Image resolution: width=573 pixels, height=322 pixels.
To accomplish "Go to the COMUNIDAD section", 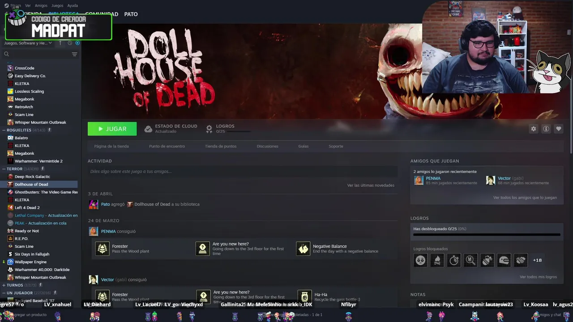I will click(102, 14).
